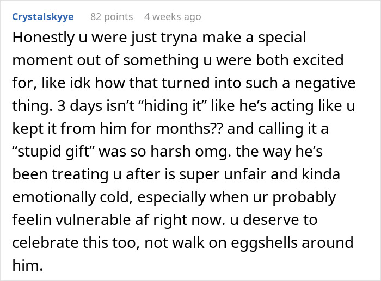
Task: Click the word Honestly in the comment
Action: click(44, 38)
